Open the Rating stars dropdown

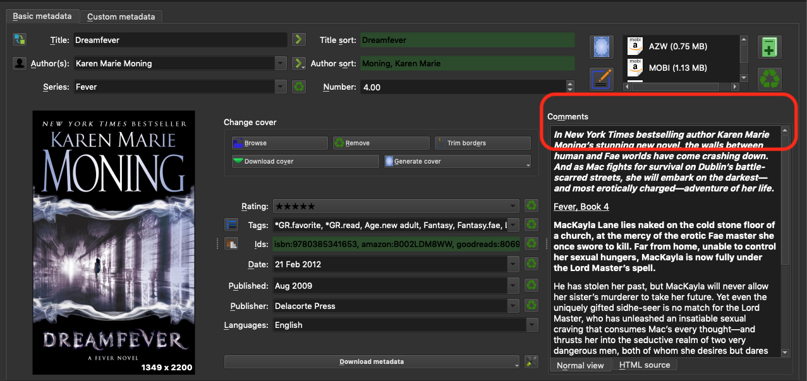(513, 206)
